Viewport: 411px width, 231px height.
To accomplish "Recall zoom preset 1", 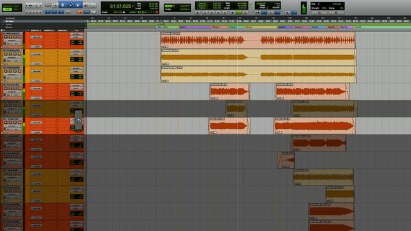I will click(27, 12).
